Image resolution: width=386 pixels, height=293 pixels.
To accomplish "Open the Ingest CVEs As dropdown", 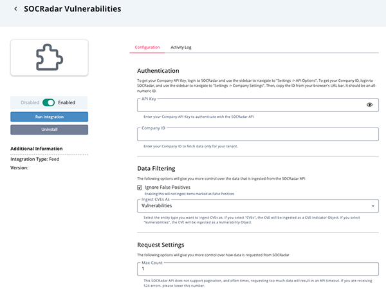I will (257, 206).
